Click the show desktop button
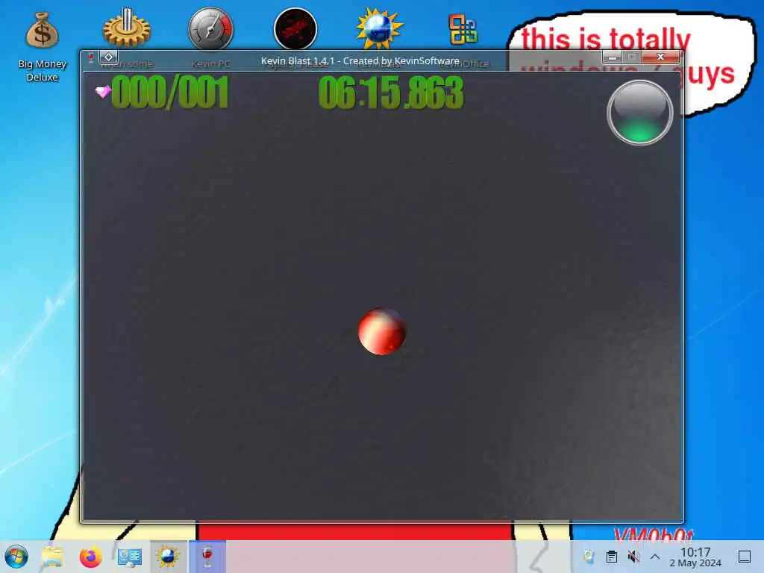This screenshot has height=573, width=764. tap(745, 557)
